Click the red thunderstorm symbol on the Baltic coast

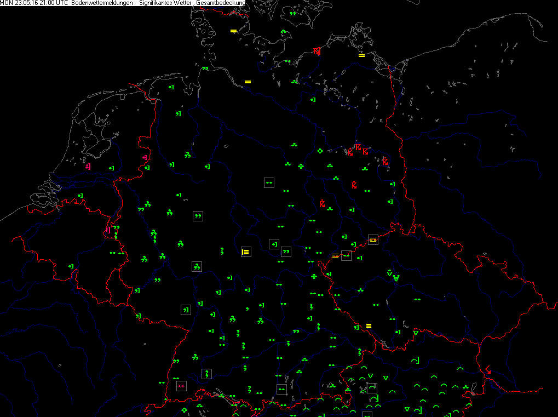point(317,51)
